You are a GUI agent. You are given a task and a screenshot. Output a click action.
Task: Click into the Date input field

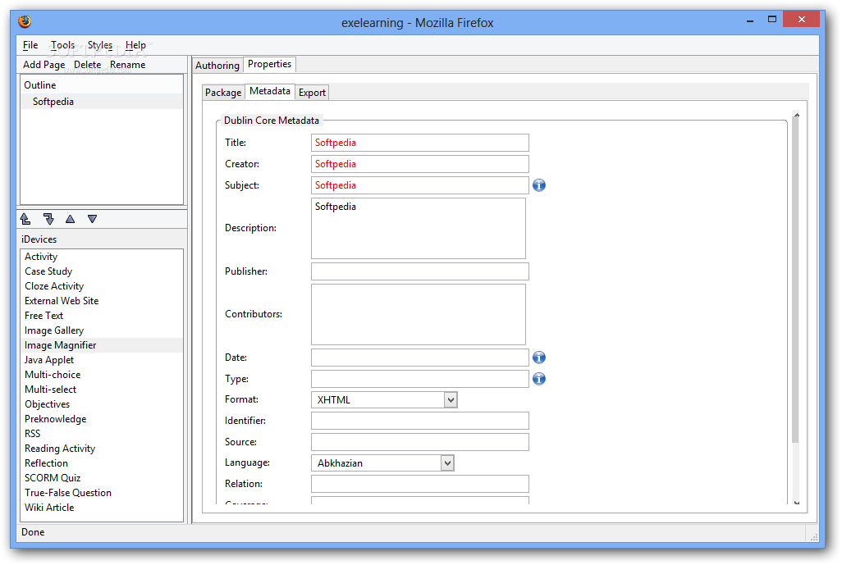pos(420,358)
